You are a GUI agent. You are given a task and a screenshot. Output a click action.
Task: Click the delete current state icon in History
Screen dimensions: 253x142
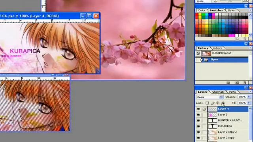(x=245, y=83)
